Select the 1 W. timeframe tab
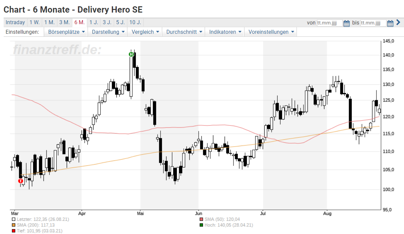 [34, 23]
